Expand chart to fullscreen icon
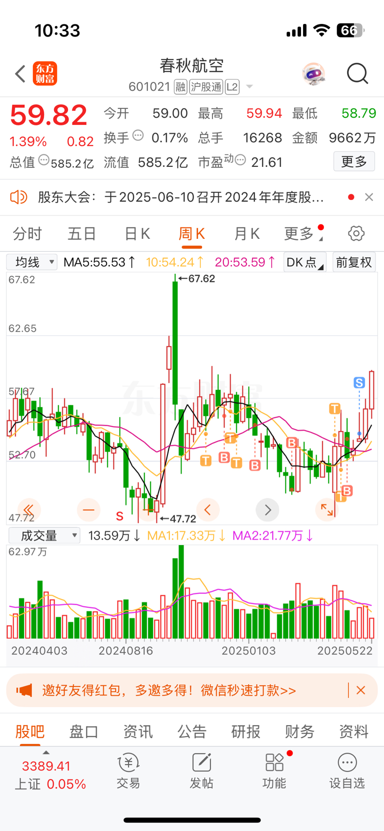This screenshot has width=384, height=831. [327, 510]
